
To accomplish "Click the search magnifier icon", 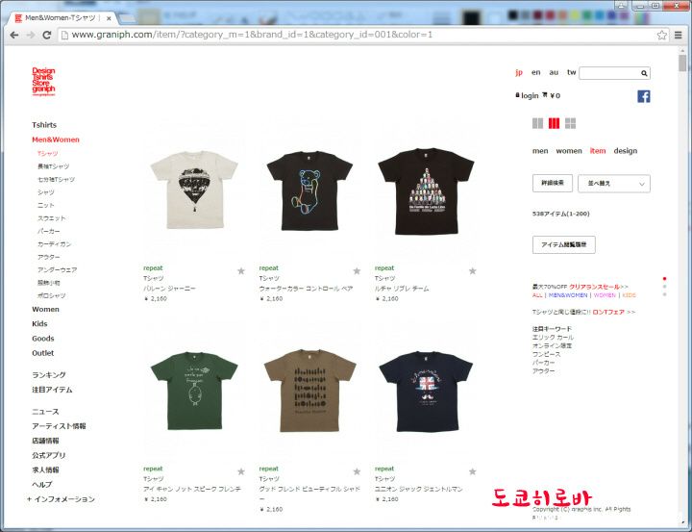I will [644, 73].
